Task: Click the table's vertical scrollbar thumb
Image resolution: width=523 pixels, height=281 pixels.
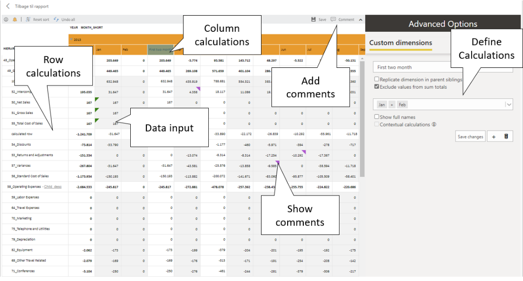Action: tap(362, 119)
